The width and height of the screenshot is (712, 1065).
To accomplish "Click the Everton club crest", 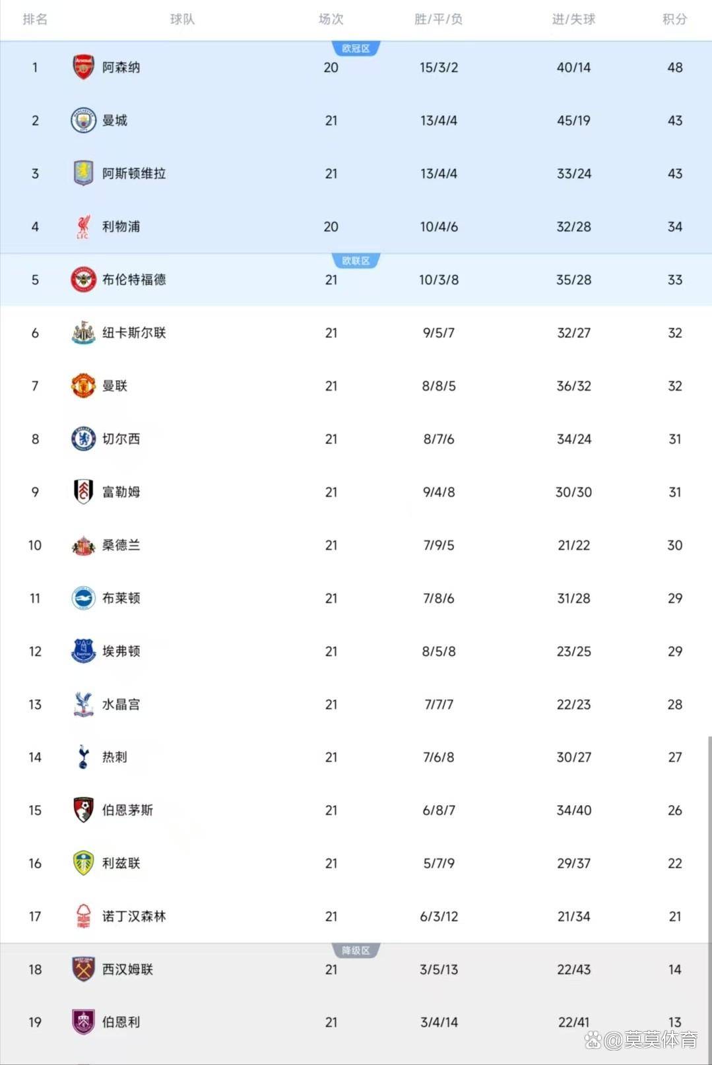I will click(x=83, y=651).
